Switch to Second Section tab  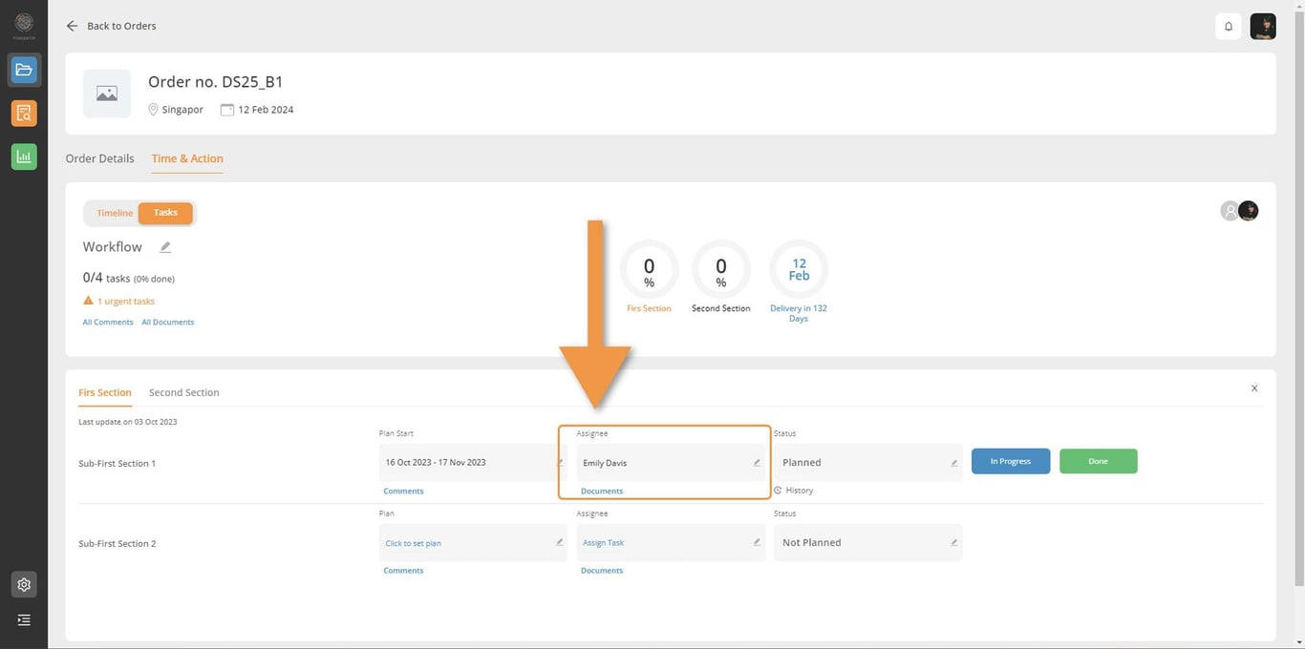pos(184,392)
